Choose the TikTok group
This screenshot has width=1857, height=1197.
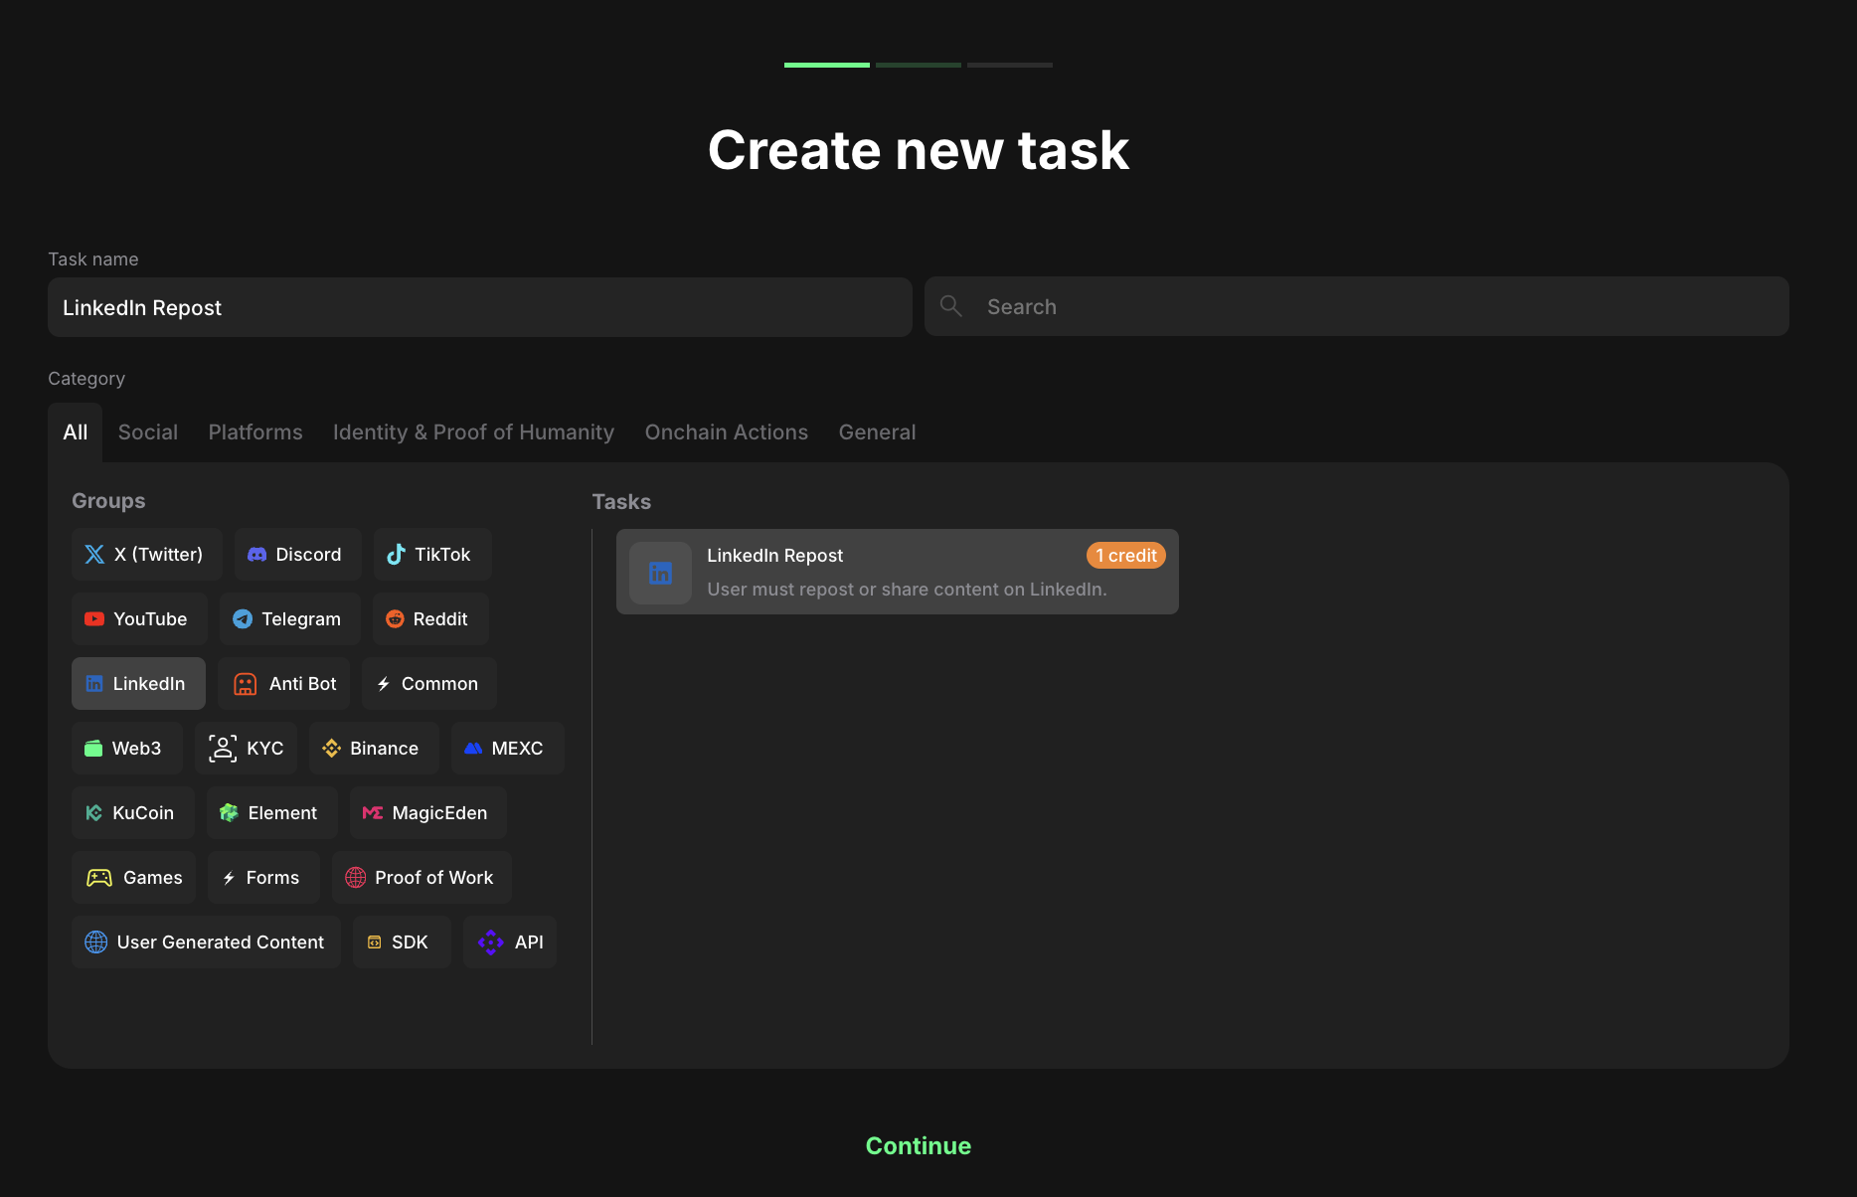coord(432,555)
